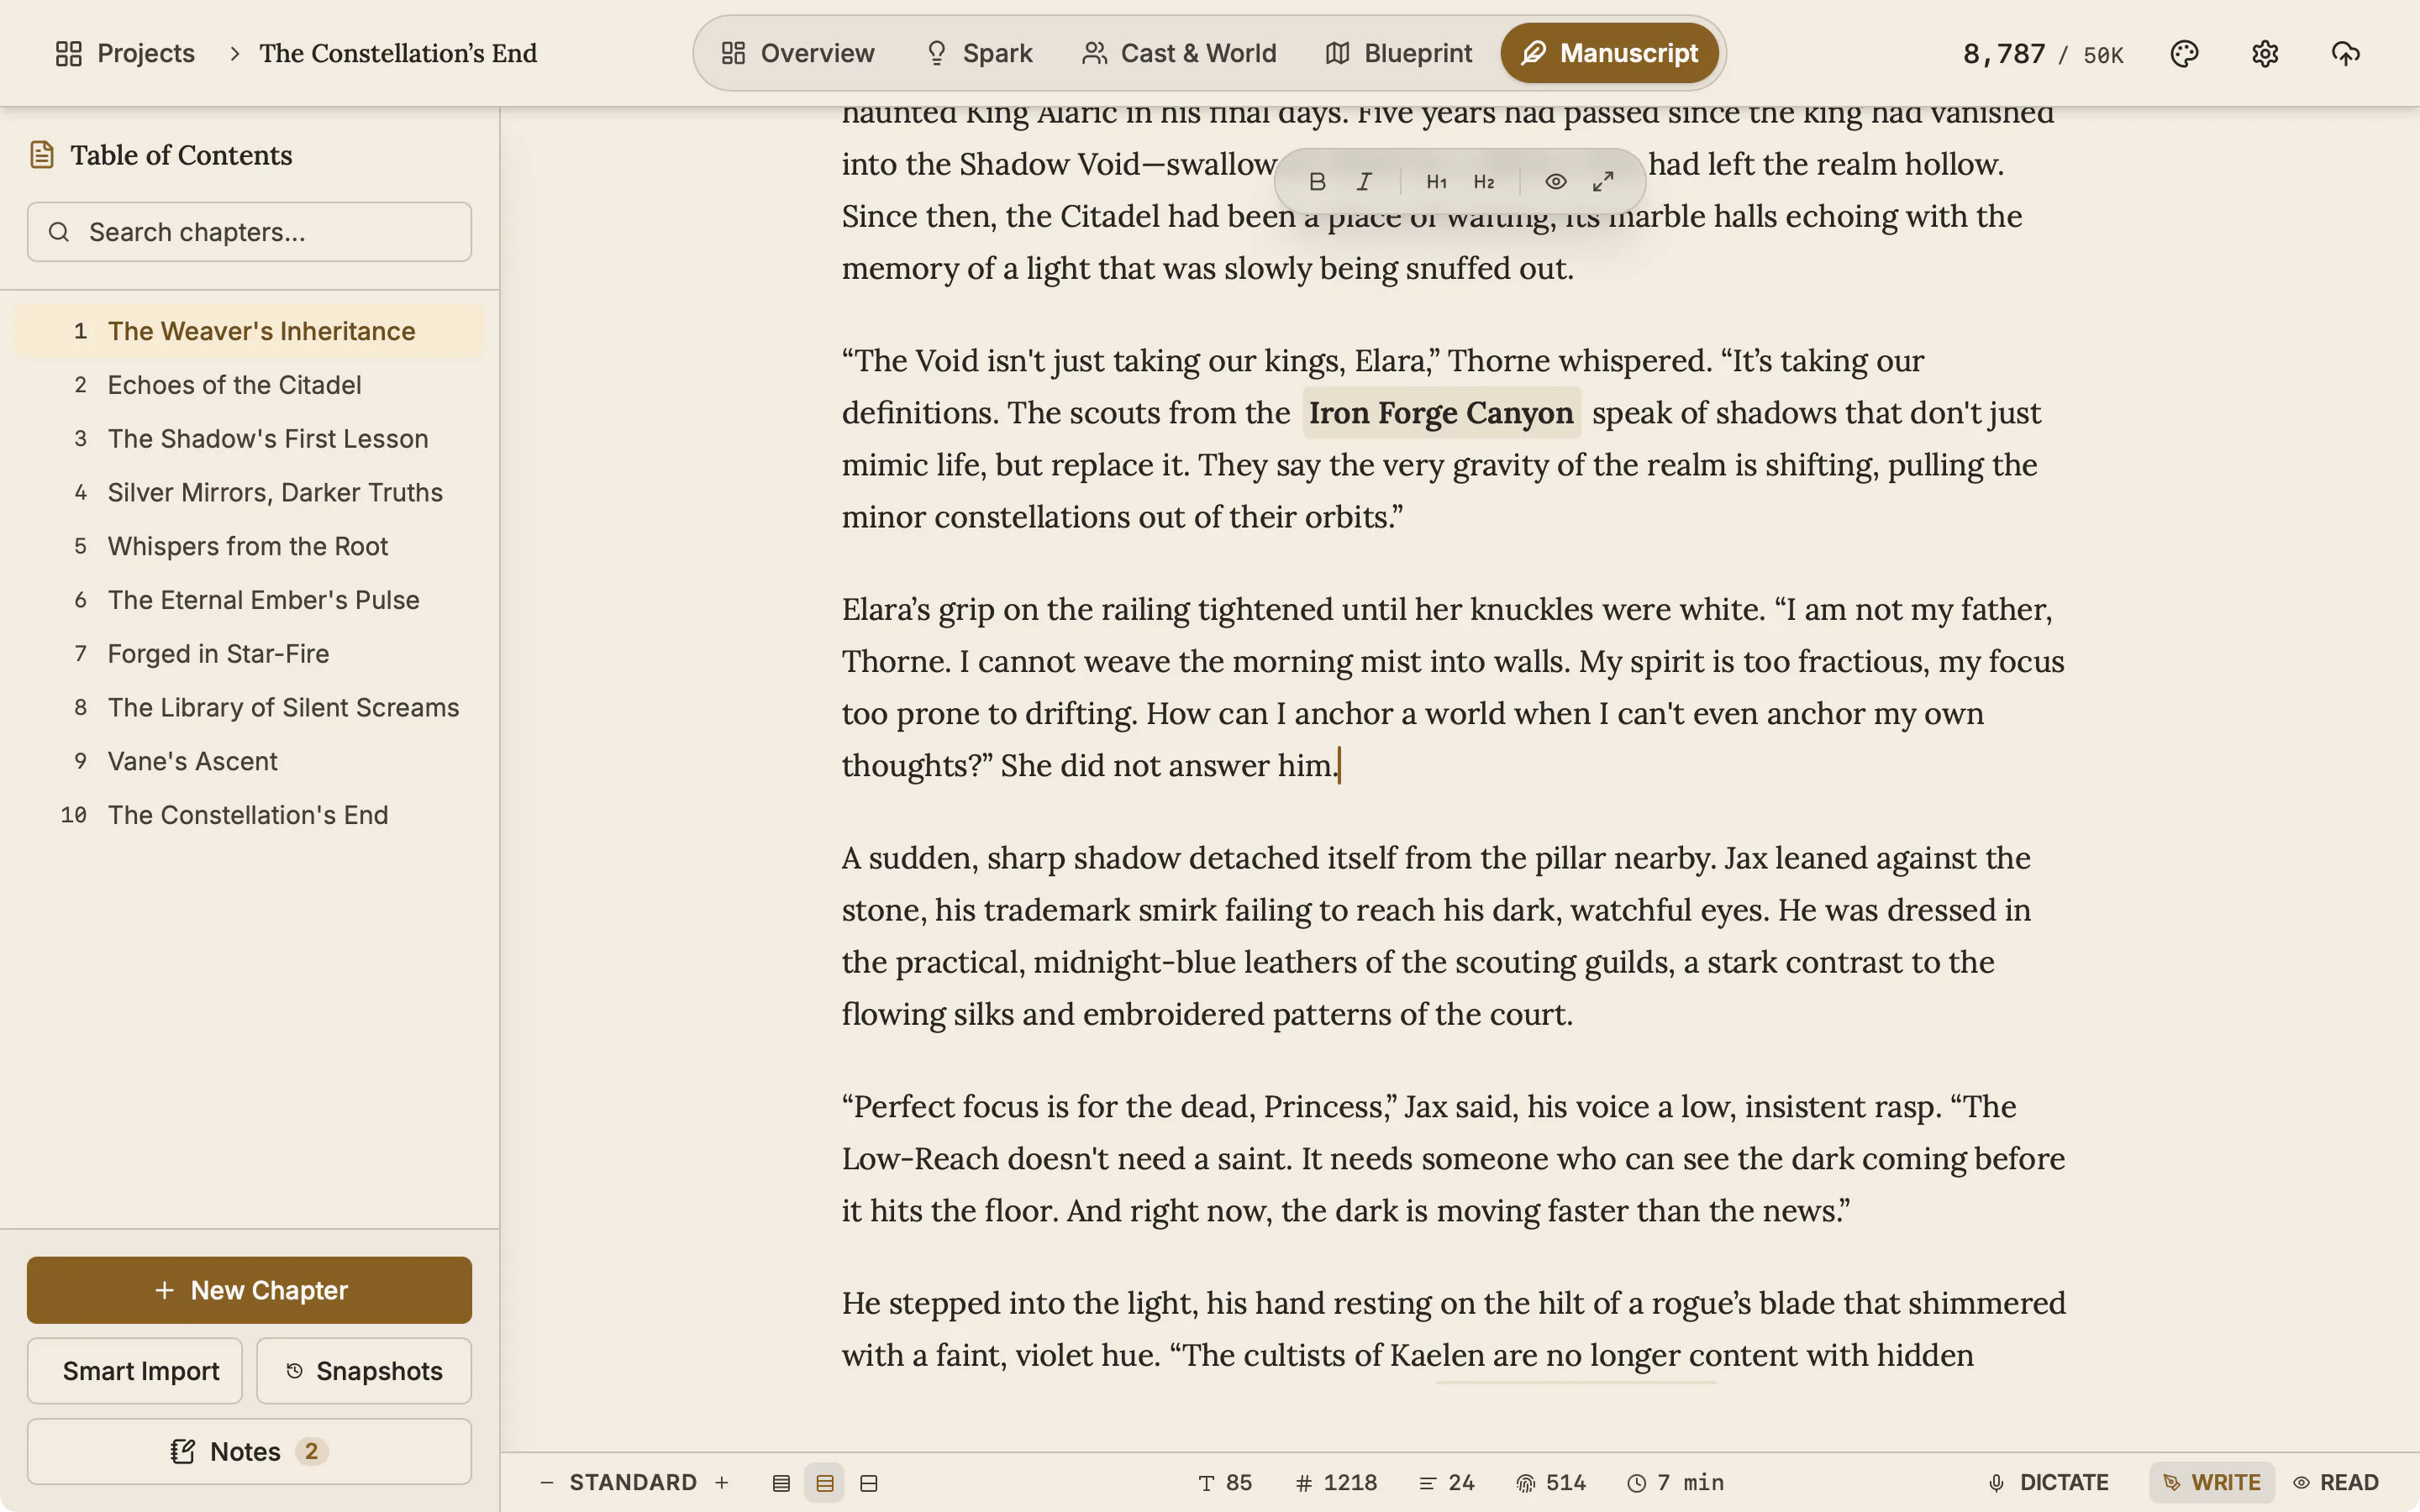Open Snapshots history

364,1371
